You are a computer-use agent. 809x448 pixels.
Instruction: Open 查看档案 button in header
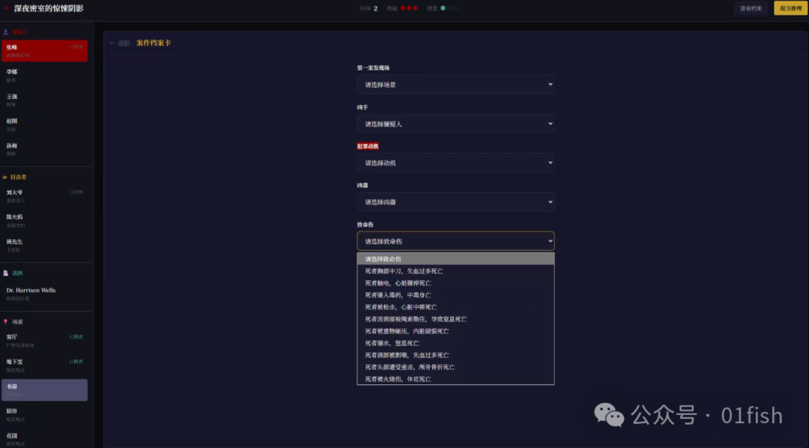pyautogui.click(x=751, y=8)
